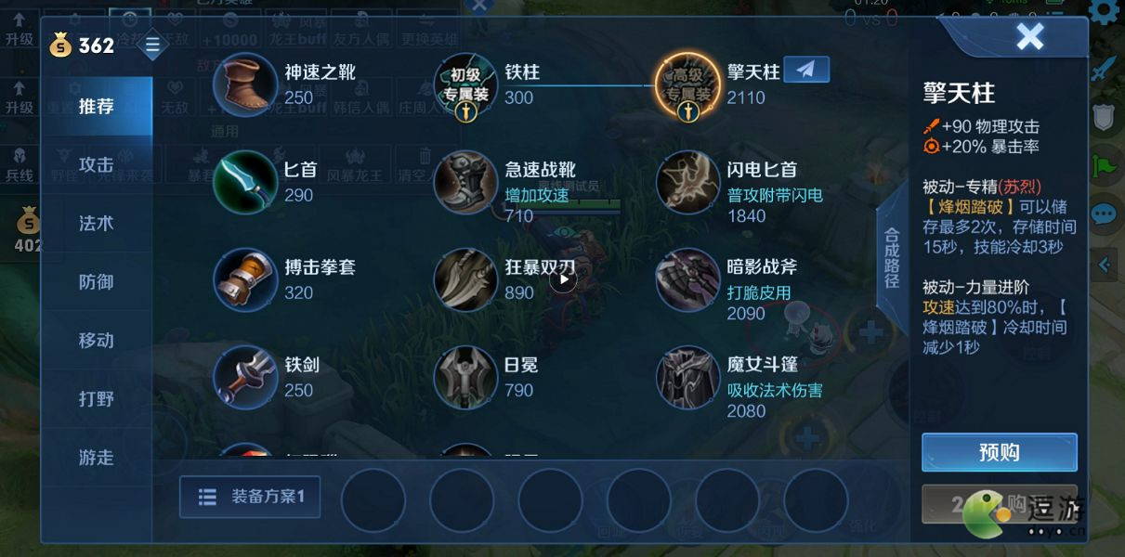The width and height of the screenshot is (1125, 557).
Task: Select the 铁剑 sword item icon
Action: pyautogui.click(x=246, y=377)
